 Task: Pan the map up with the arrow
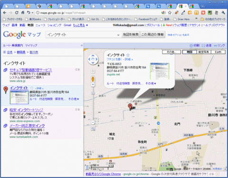93,56
